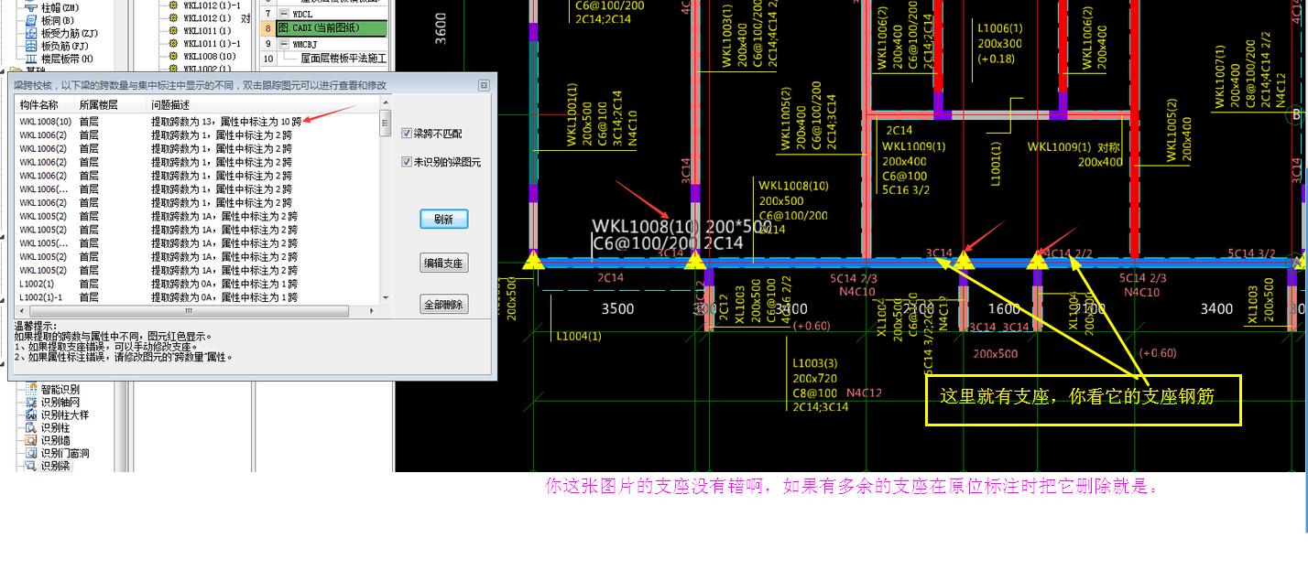This screenshot has width=1308, height=581.
Task: Select the WKL1008(10) row in the check list
Action: (46, 121)
